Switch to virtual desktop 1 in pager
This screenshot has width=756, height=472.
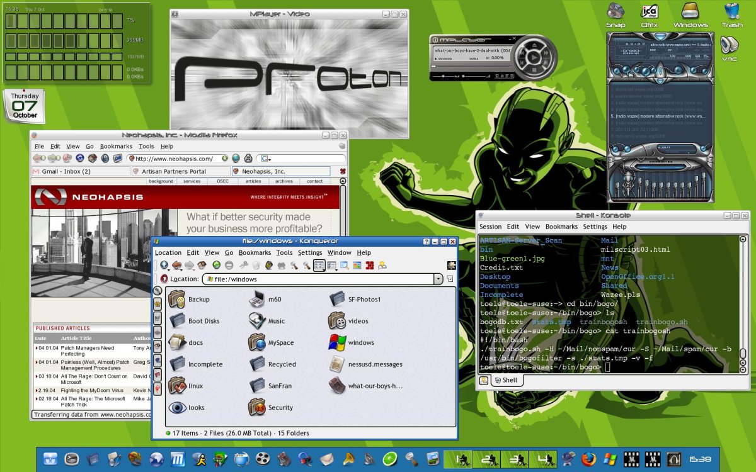pos(459,459)
